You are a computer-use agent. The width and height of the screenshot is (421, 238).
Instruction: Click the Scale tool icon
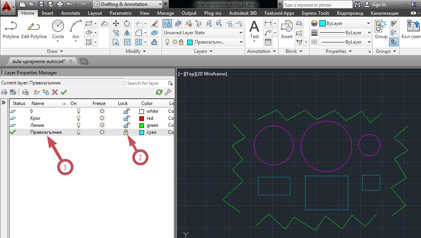127,42
